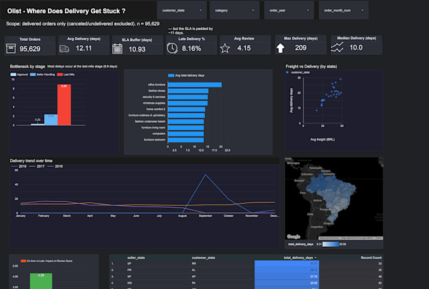
Task: Click the Avg total delivery days legend swatch
Action: tap(171, 76)
